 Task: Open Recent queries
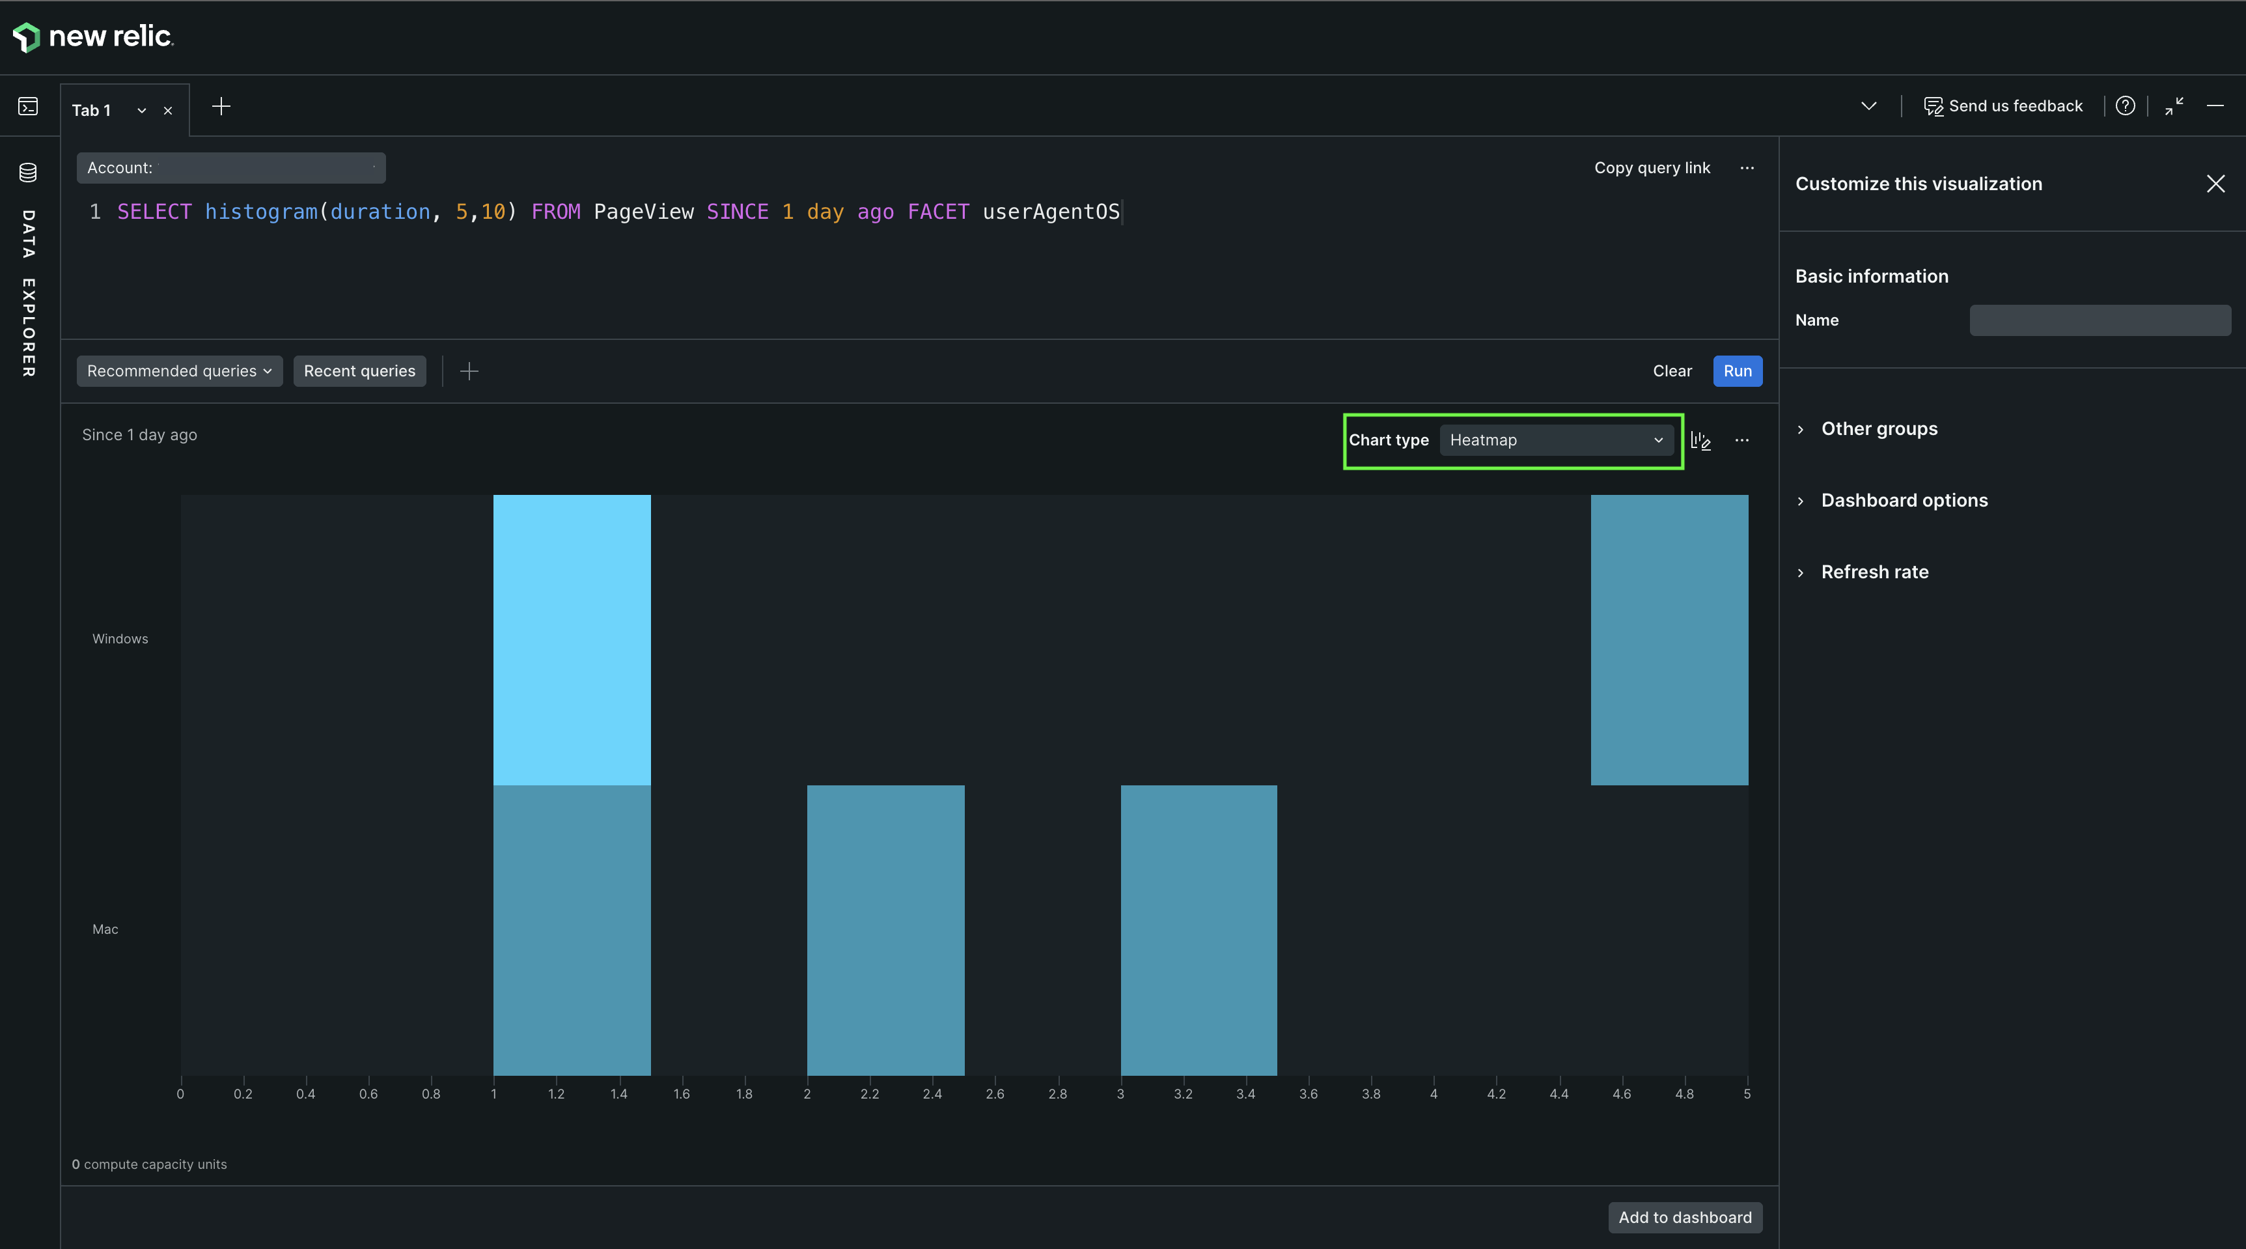point(359,371)
